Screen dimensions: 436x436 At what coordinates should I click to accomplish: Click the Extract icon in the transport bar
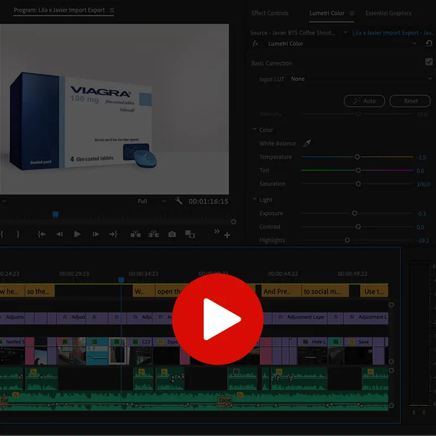click(x=154, y=234)
